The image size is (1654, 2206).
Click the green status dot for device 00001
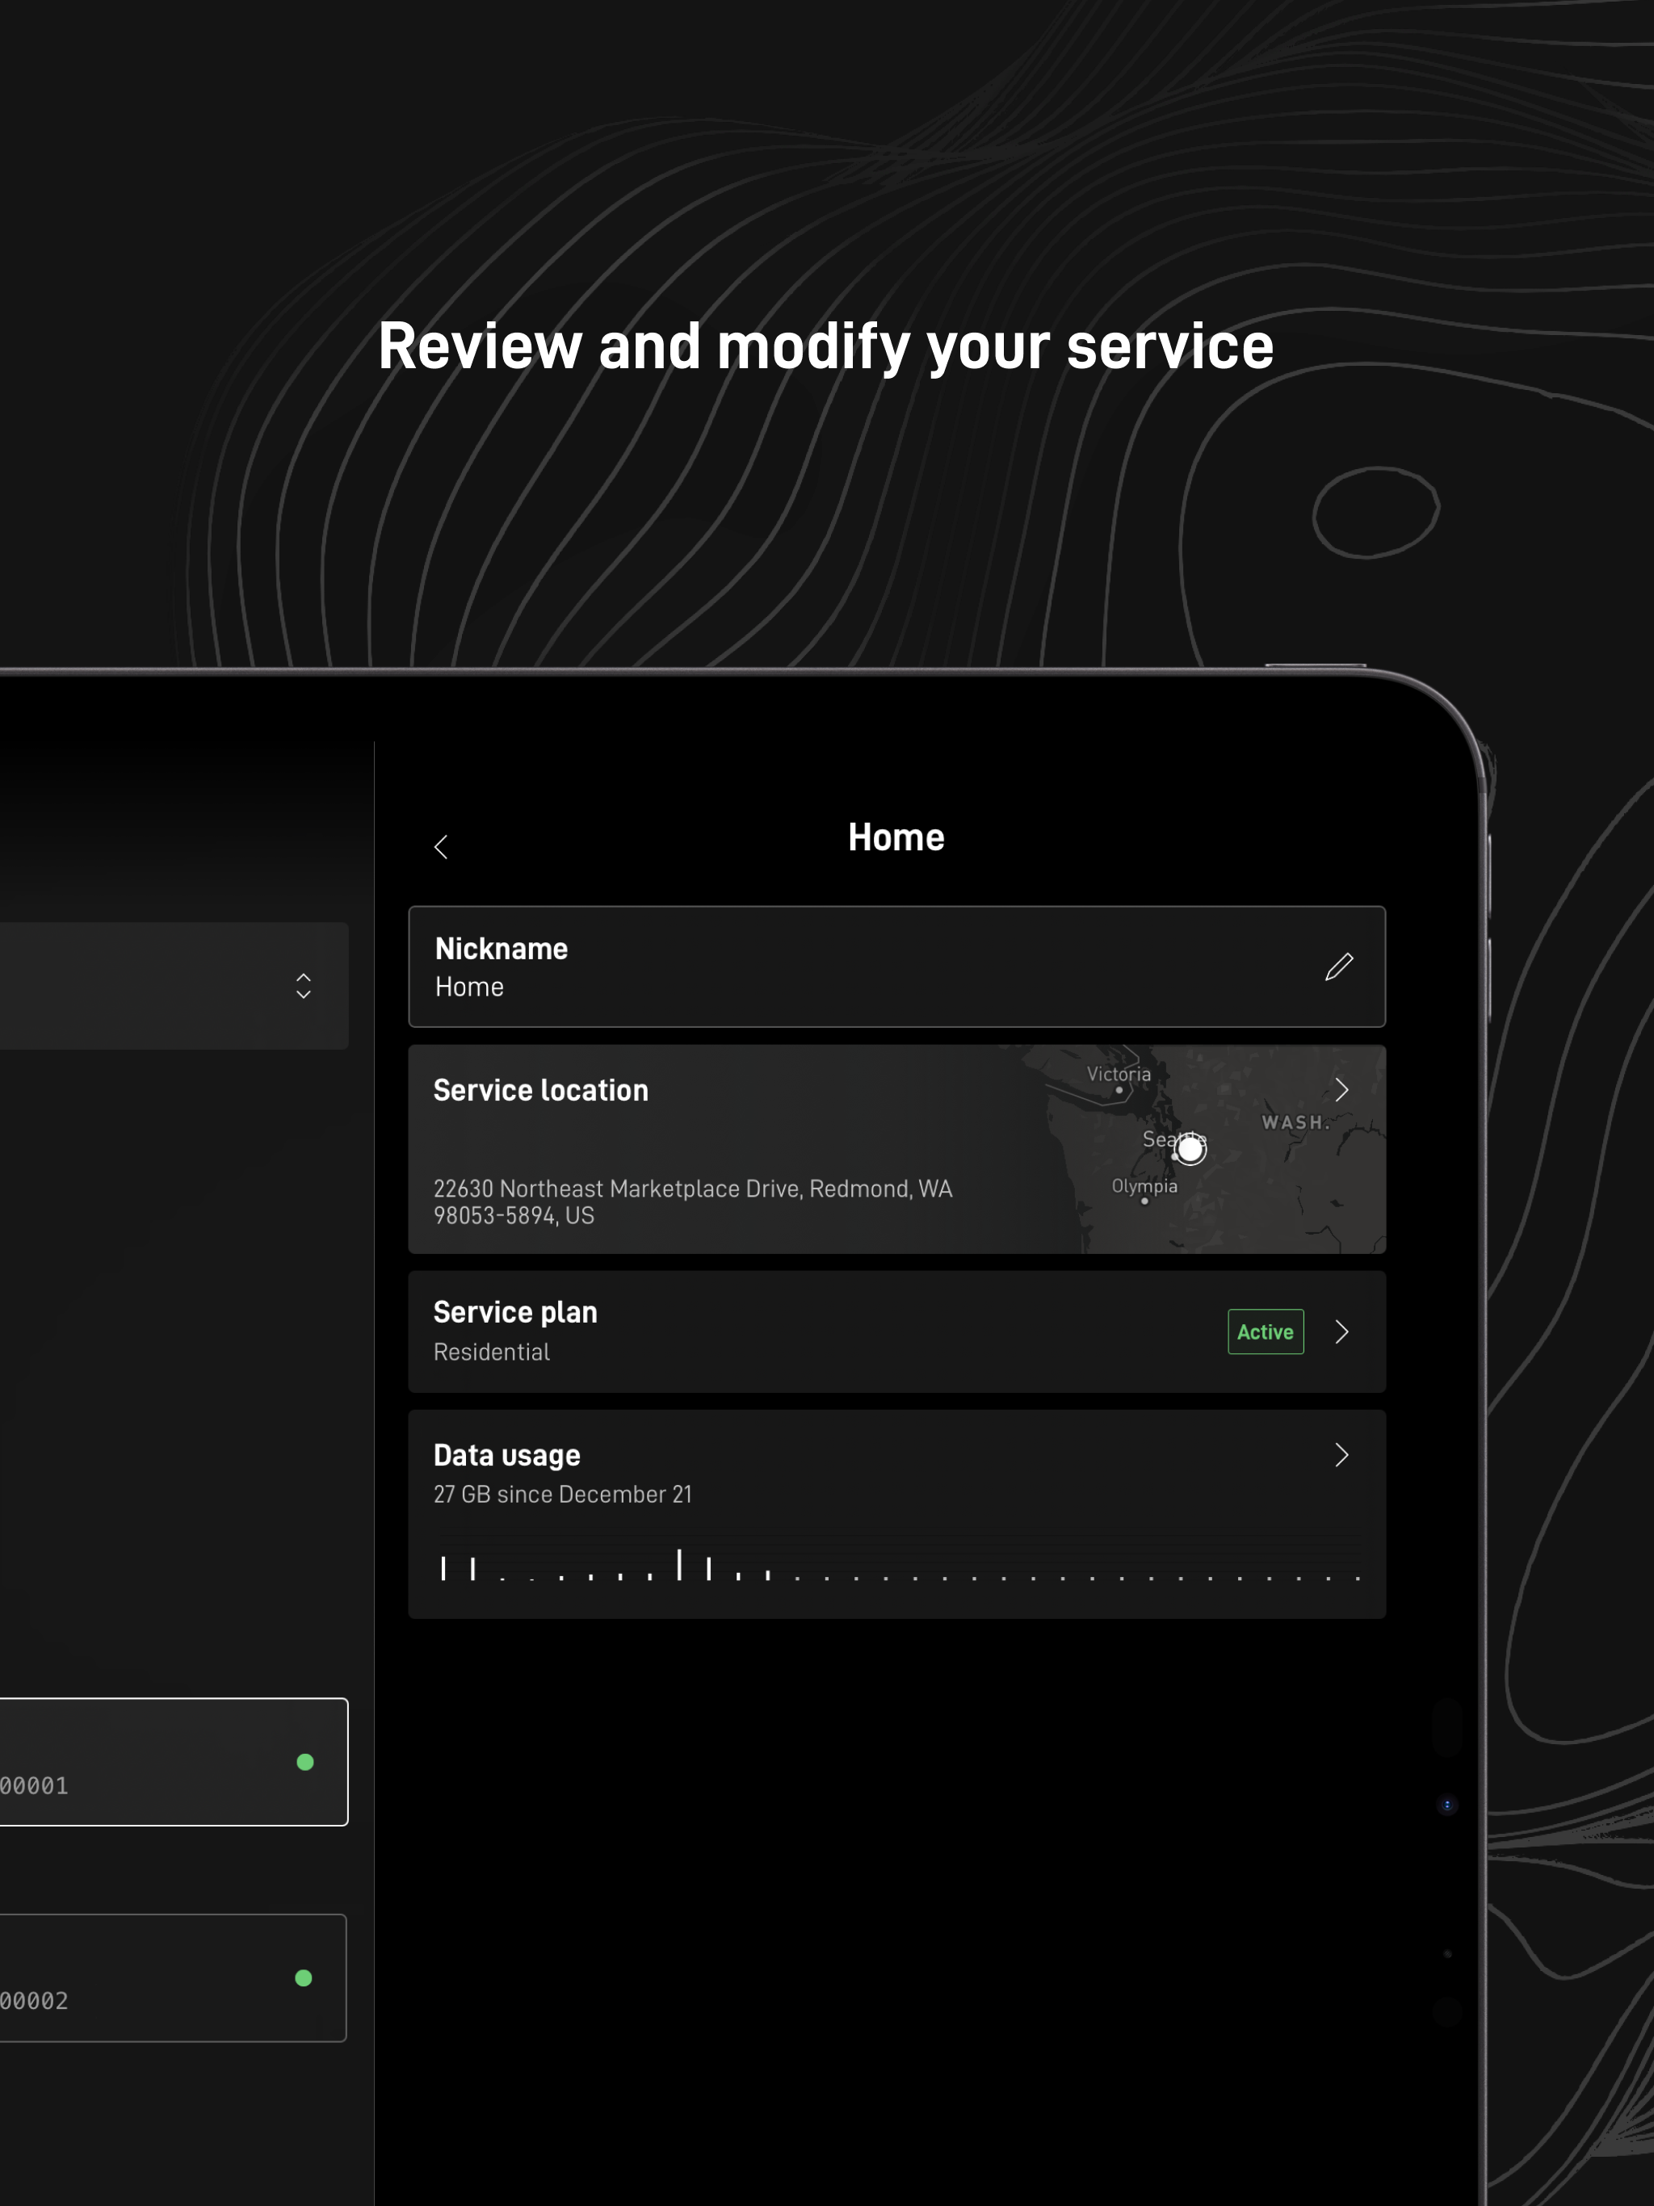click(x=305, y=1762)
